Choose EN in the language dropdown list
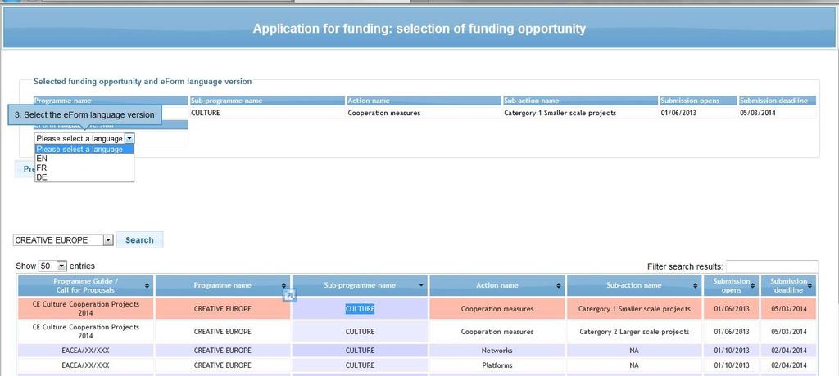 coord(84,158)
